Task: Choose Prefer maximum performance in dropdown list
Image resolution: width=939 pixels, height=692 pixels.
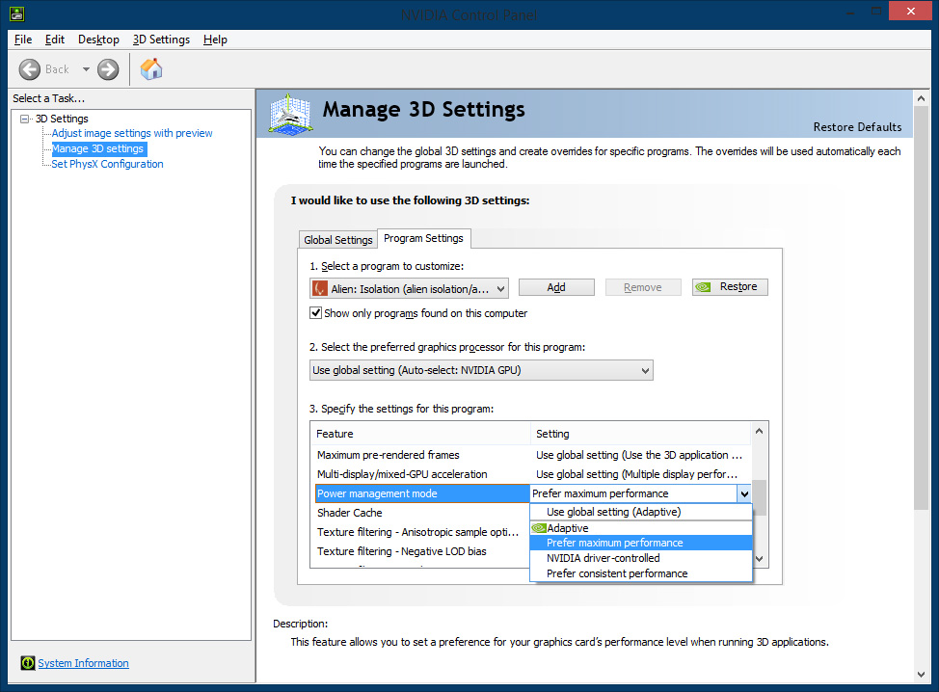Action: click(641, 543)
